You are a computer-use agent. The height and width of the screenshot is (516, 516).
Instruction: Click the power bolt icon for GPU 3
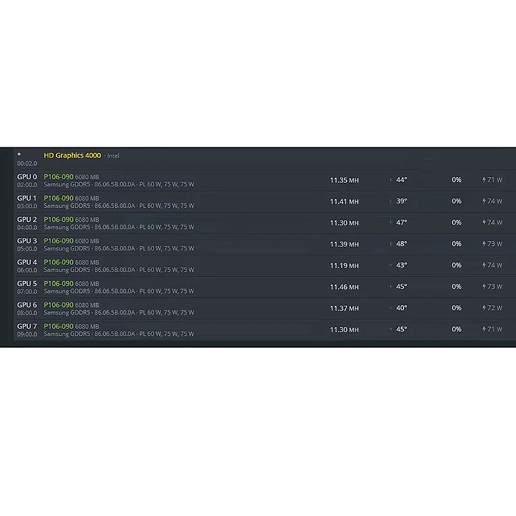point(484,244)
